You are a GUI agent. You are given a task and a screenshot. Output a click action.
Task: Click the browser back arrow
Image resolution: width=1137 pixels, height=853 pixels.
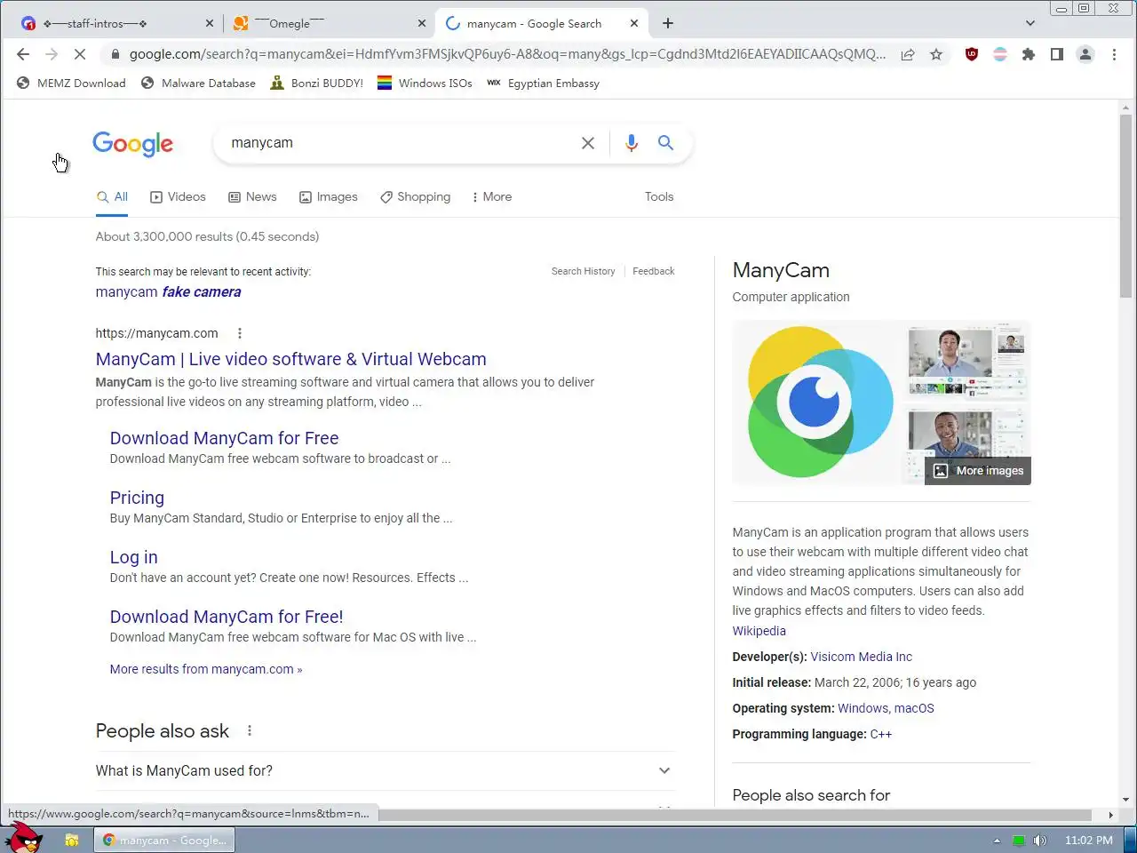pos(23,54)
